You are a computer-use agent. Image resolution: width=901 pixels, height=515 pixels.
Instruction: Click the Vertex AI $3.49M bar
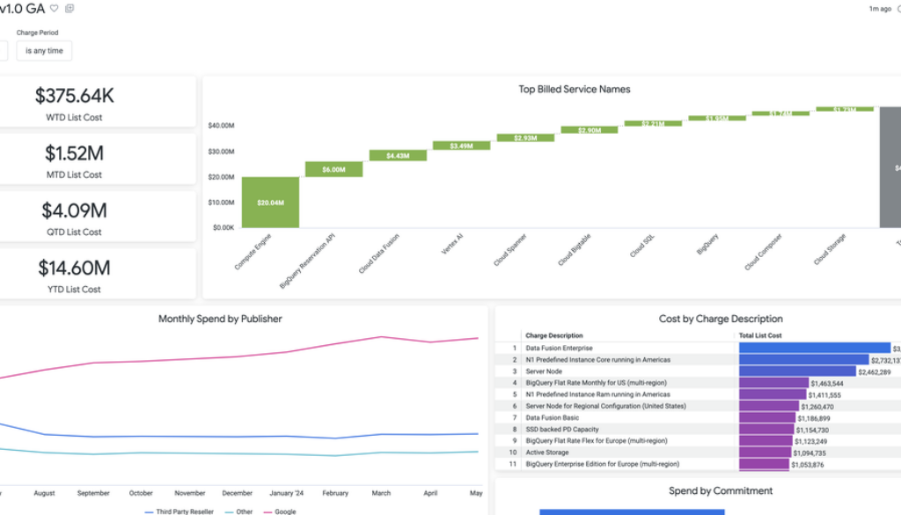(462, 145)
